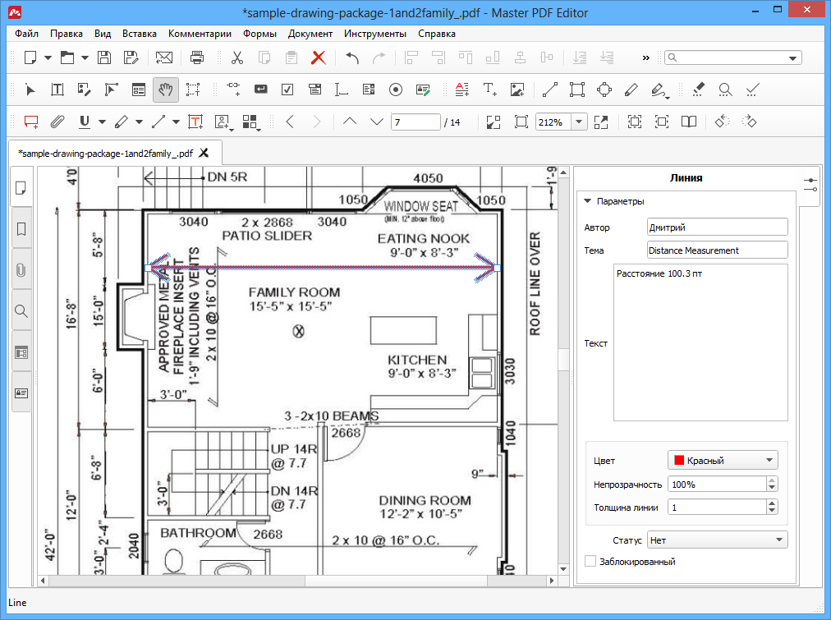The height and width of the screenshot is (620, 831).
Task: Click the Undo arrow icon
Action: click(x=352, y=57)
